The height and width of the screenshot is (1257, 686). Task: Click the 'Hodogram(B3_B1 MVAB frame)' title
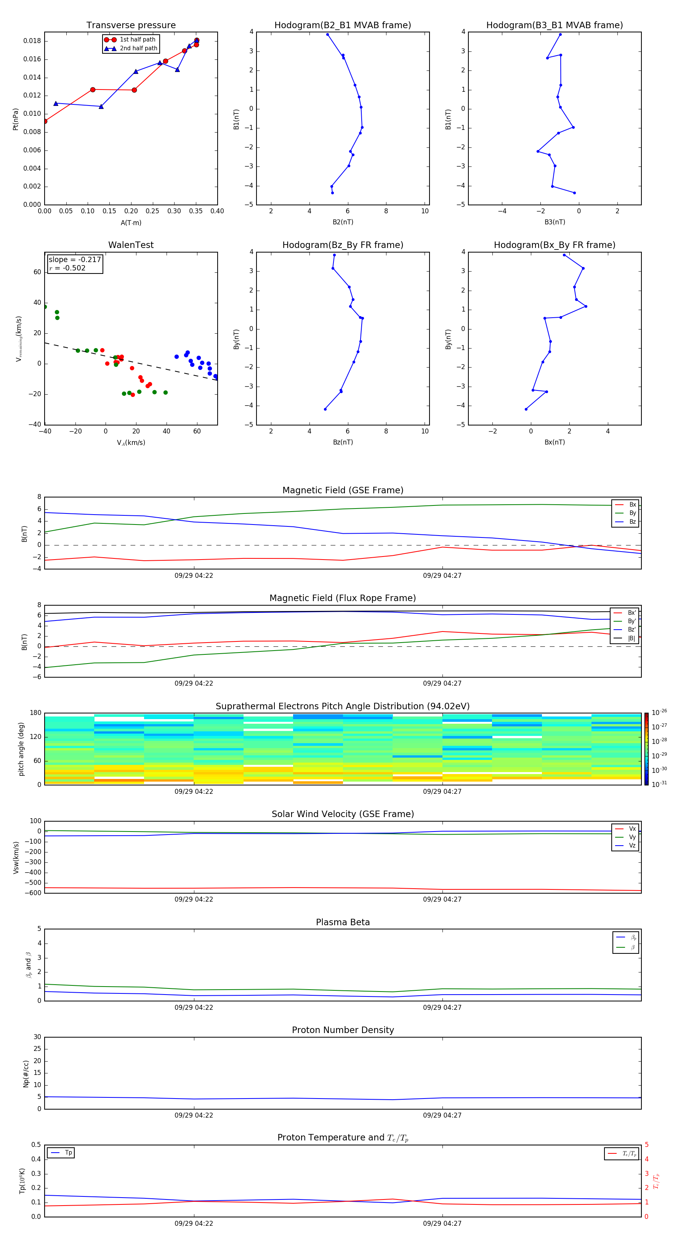[x=555, y=26]
